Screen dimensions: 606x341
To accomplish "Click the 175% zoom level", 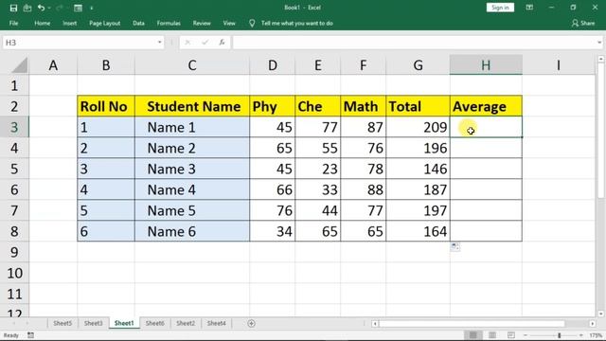I will pyautogui.click(x=596, y=335).
